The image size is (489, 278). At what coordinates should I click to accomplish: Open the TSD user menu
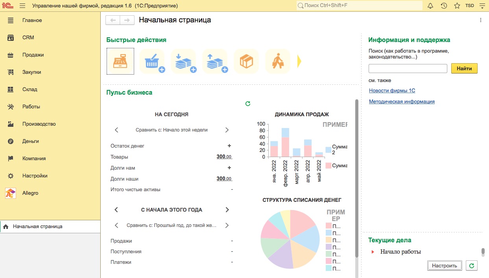click(x=470, y=6)
